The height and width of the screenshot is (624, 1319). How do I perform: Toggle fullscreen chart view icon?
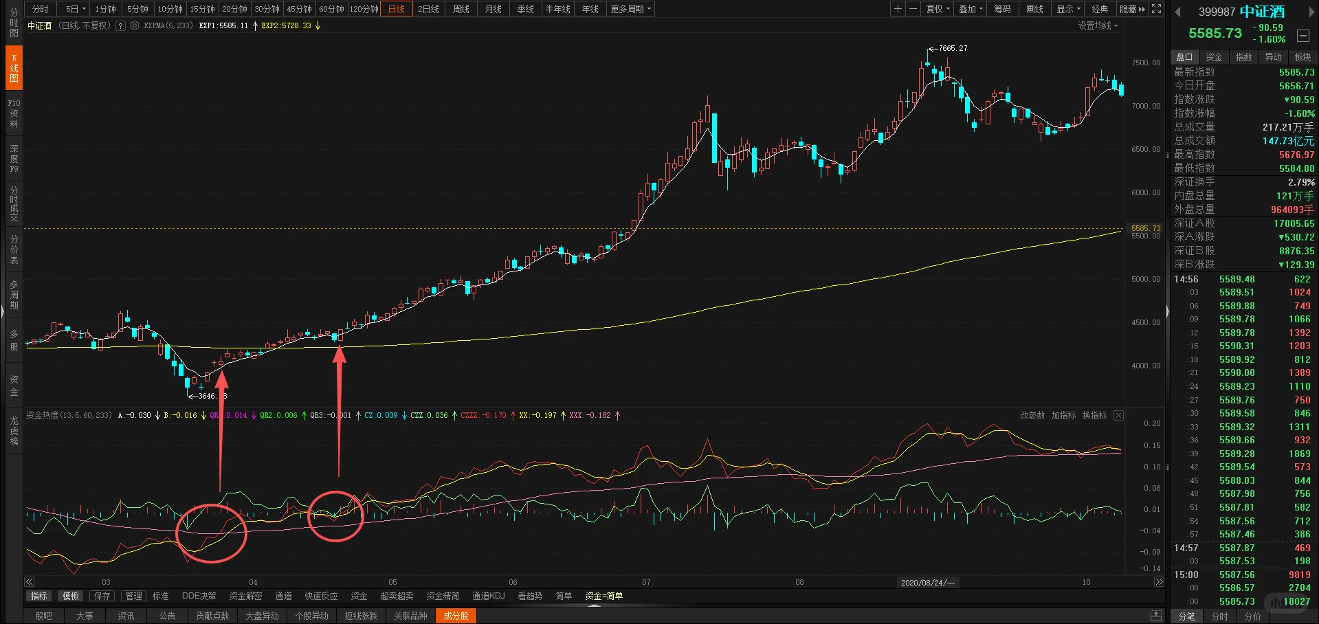(1157, 9)
